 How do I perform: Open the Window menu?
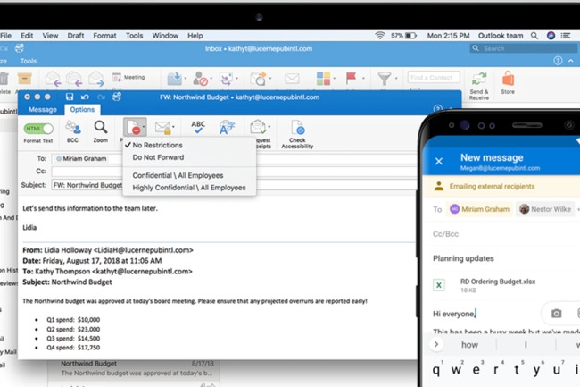(165, 36)
